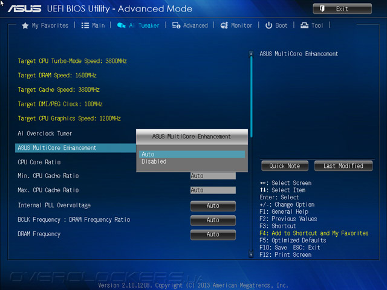Go to the Monitor tab

click(236, 25)
